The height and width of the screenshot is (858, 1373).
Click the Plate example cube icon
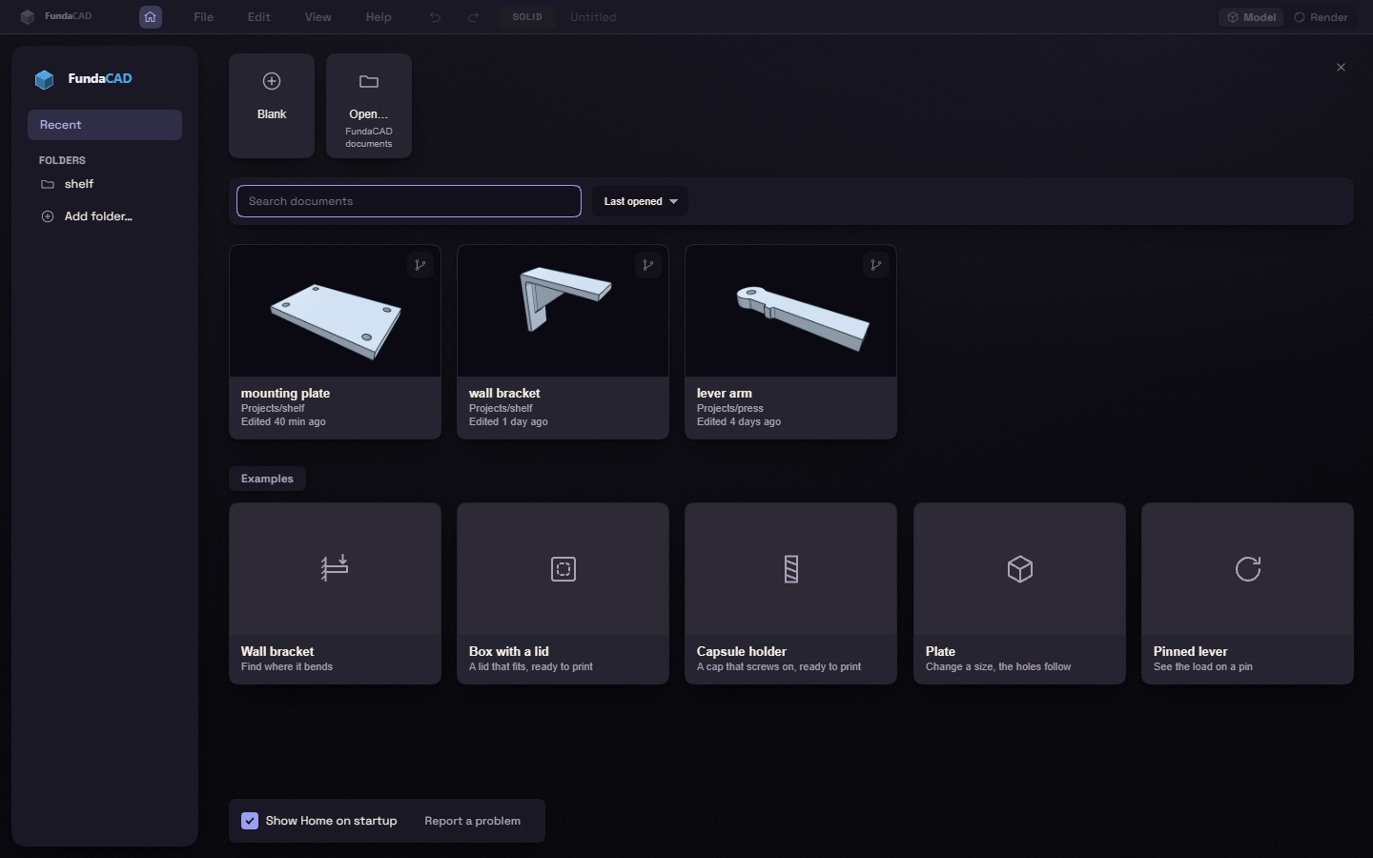point(1020,569)
